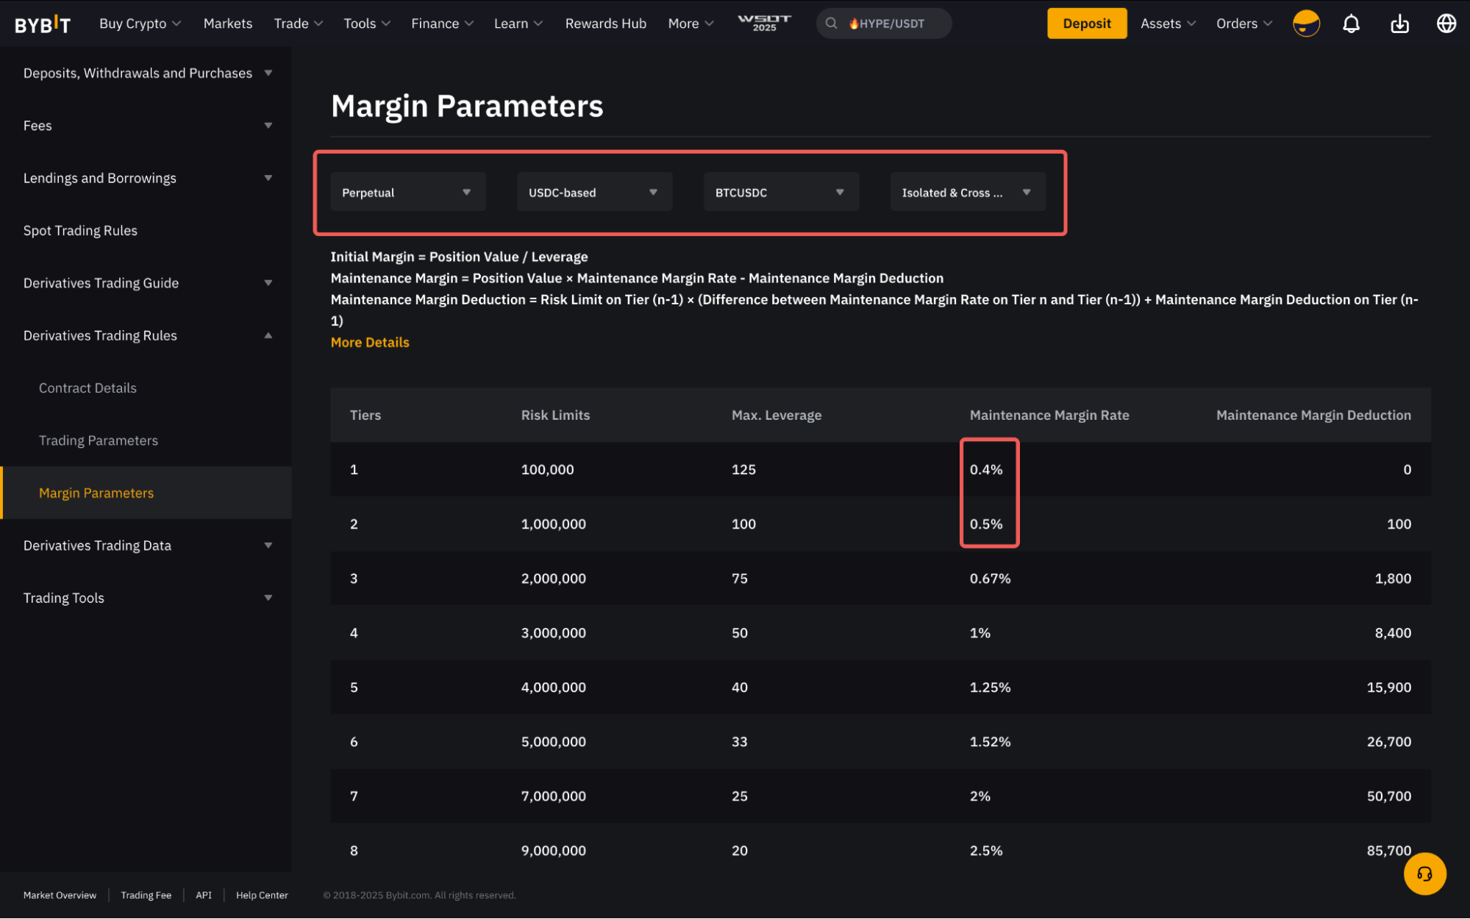Open the USDC-based dropdown
Viewport: 1470px width, 919px height.
click(x=593, y=193)
